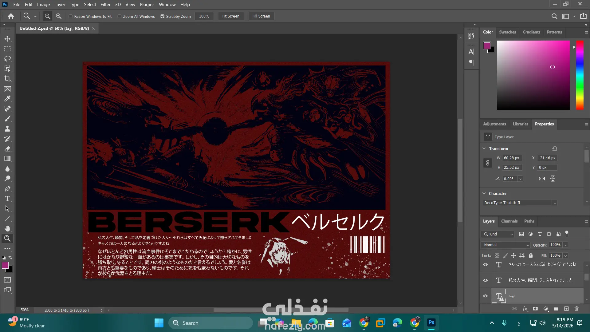Select the Eraser tool
This screenshot has height=332, width=590.
7,149
